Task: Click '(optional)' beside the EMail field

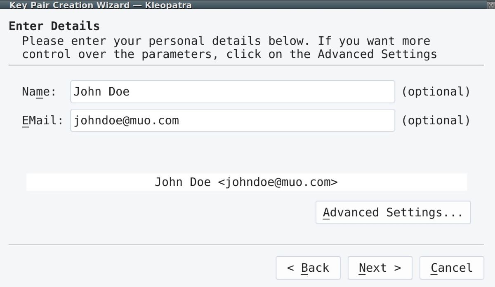Action: tap(436, 120)
